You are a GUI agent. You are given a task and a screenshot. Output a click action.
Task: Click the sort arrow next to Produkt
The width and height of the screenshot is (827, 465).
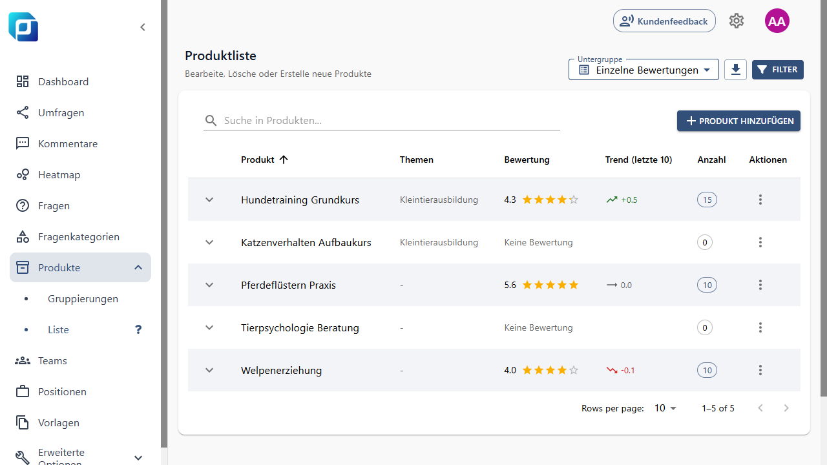[283, 160]
